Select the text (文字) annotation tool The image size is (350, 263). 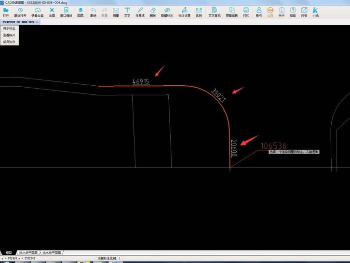[127, 12]
